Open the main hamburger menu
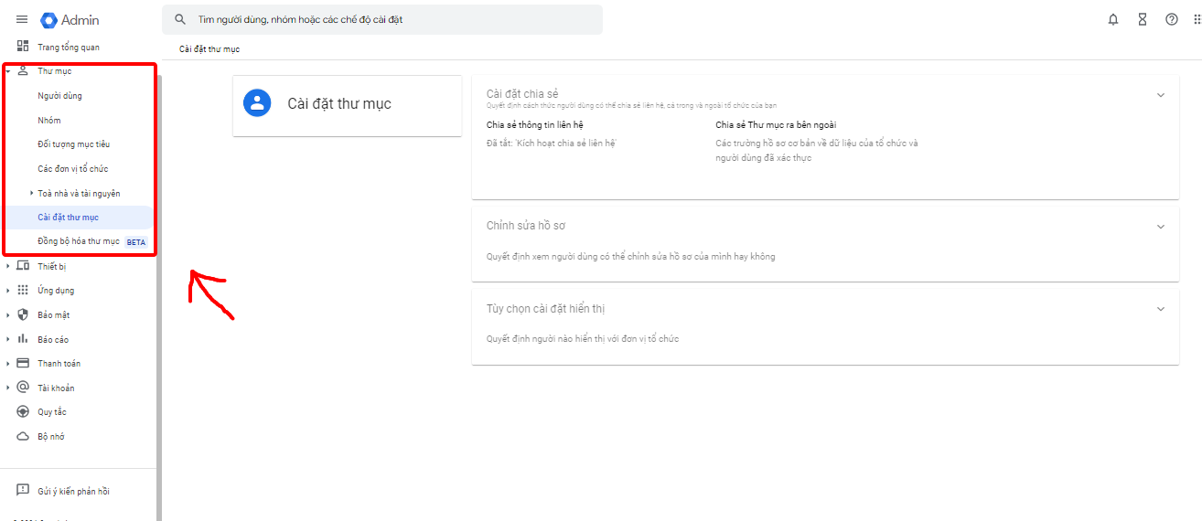 click(x=22, y=19)
